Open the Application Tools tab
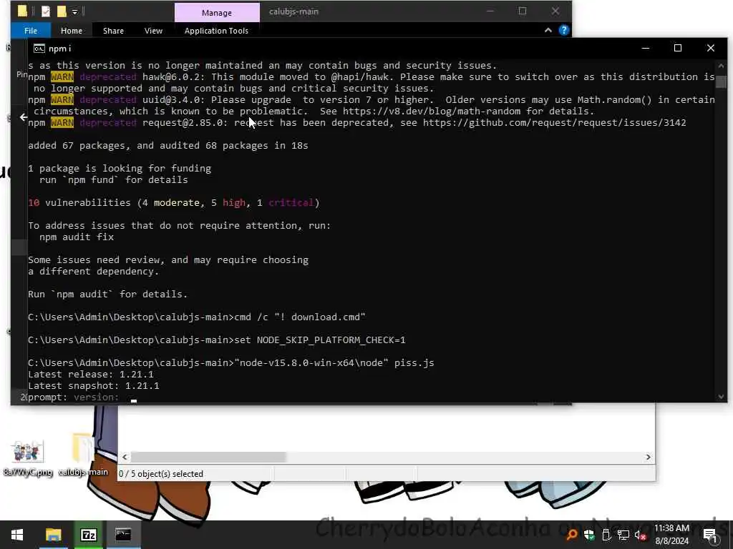 [x=216, y=31]
